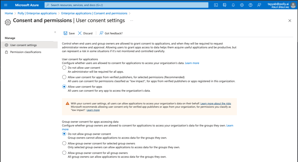Open the notifications bell
The image size is (298, 162).
[233, 5]
